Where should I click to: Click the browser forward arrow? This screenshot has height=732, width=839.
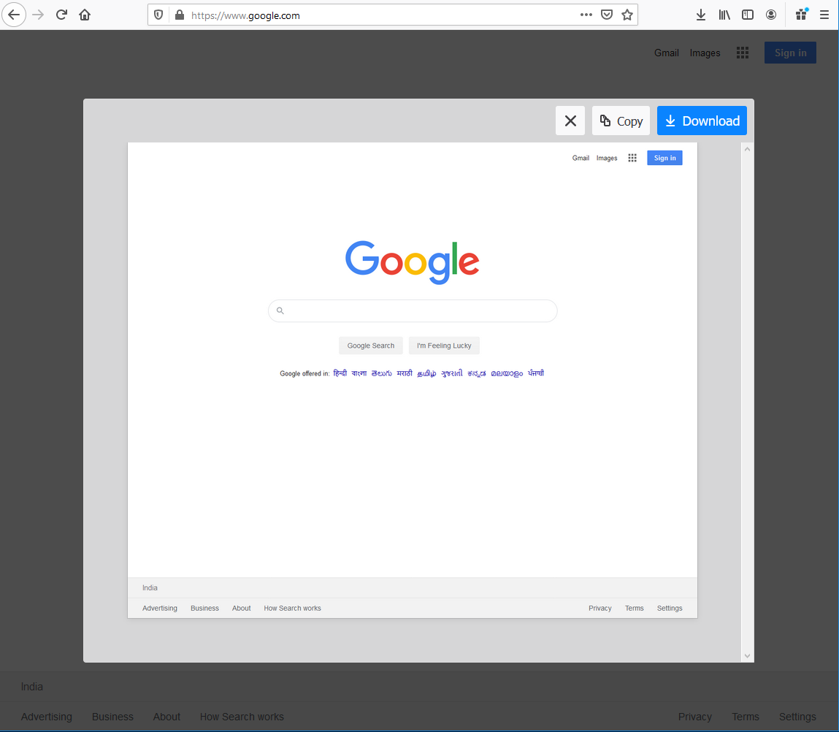tap(38, 15)
